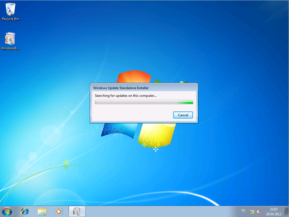This screenshot has height=217, width=289.
Task: Open the Recycle Bin
Action: coord(10,11)
